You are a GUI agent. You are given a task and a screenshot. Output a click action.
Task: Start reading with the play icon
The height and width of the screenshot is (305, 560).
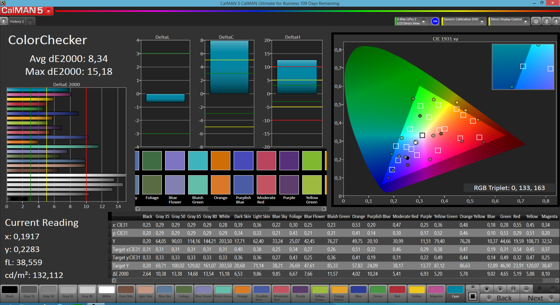coord(500,289)
